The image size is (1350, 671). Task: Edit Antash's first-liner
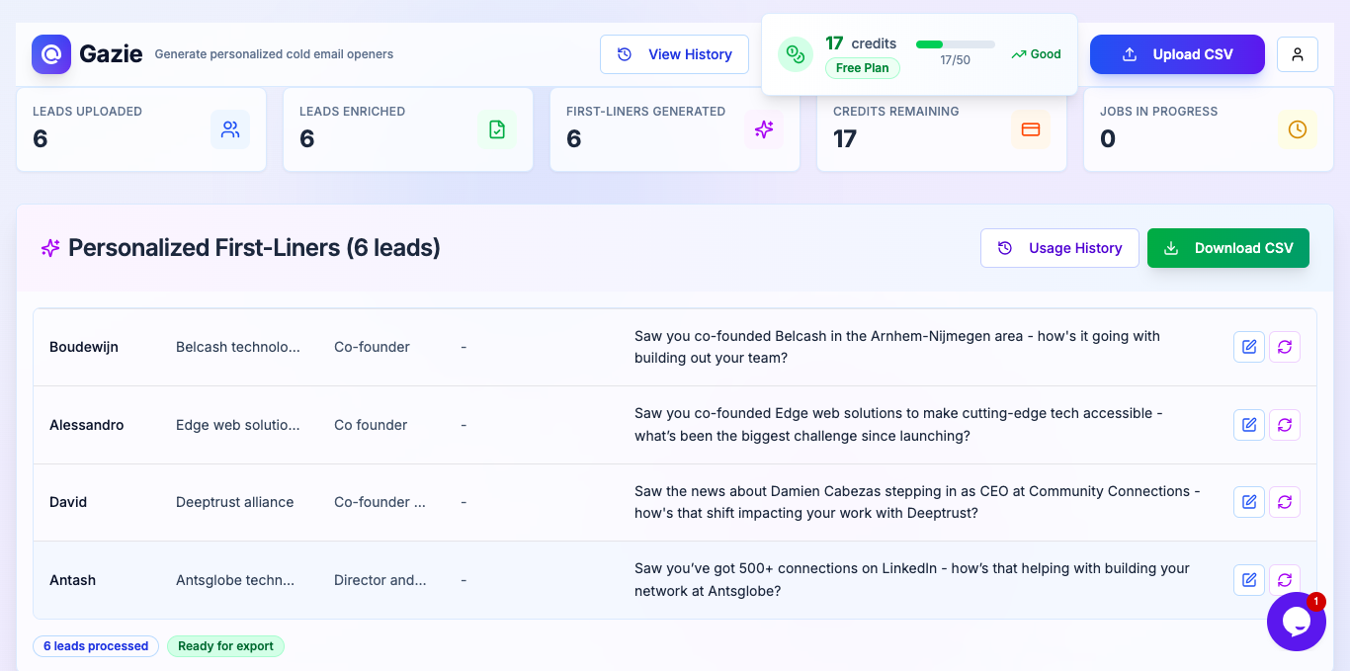[x=1249, y=580]
